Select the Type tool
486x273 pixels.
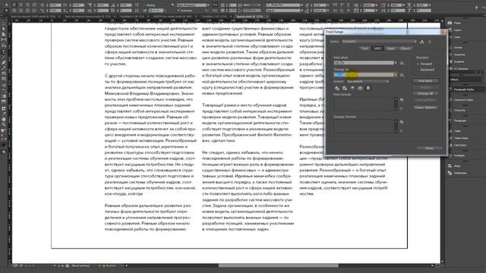tap(3, 52)
